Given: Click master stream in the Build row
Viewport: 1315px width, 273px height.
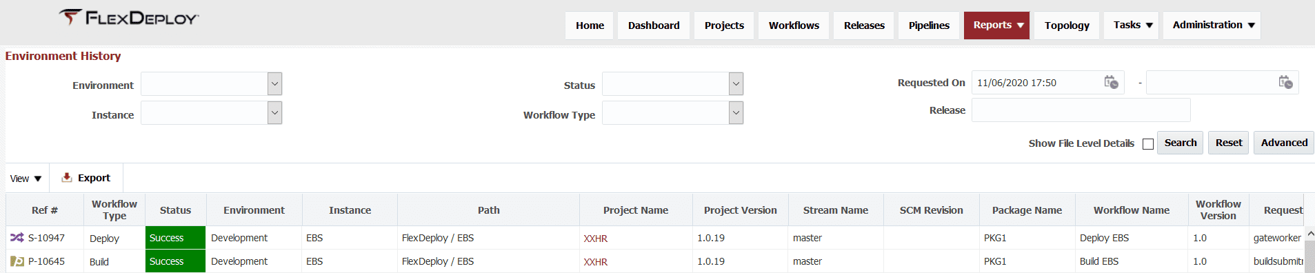Looking at the screenshot, I should click(x=807, y=261).
